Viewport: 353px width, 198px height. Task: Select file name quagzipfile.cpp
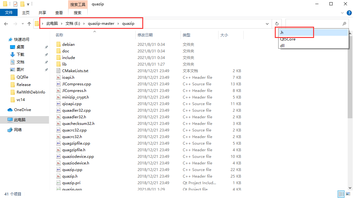(x=76, y=143)
